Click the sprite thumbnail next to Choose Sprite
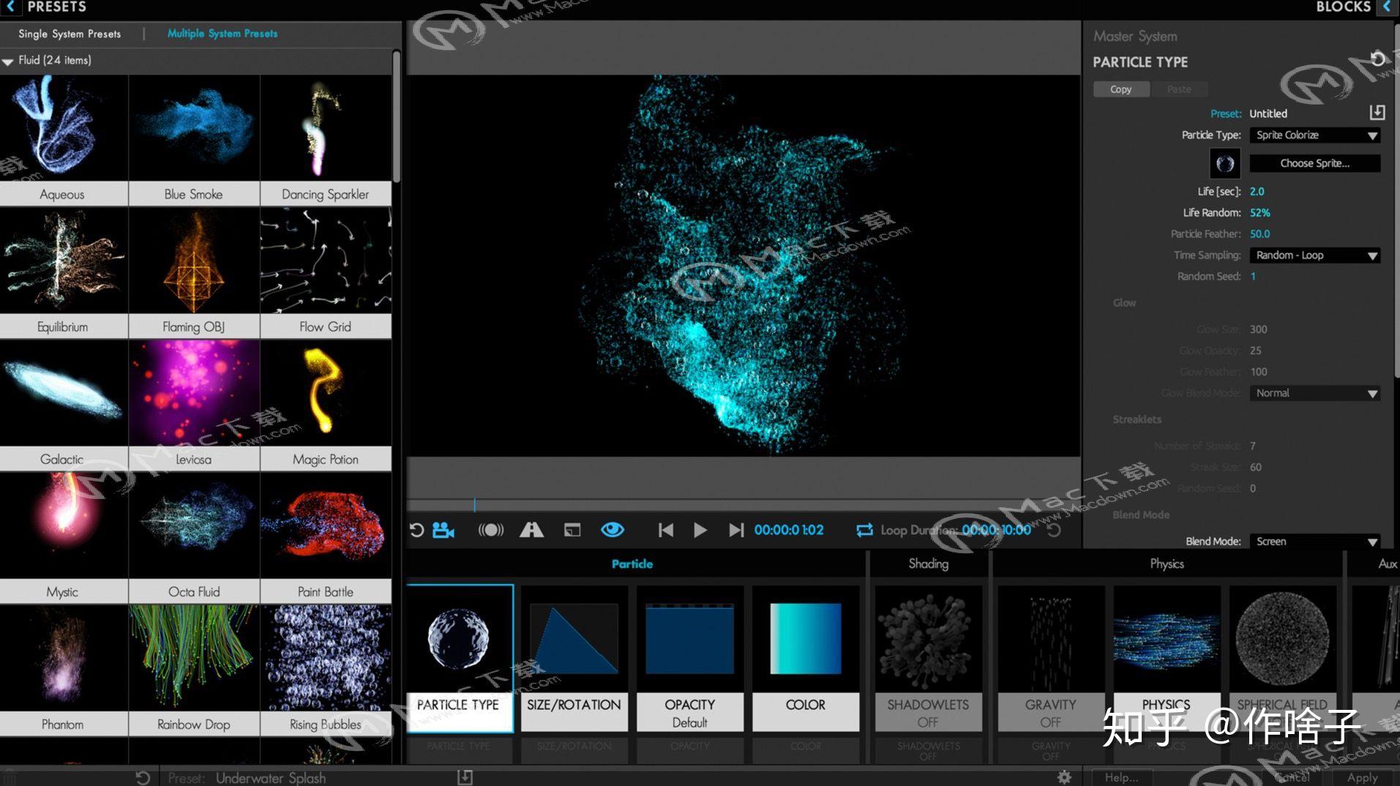The image size is (1400, 786). (x=1224, y=162)
